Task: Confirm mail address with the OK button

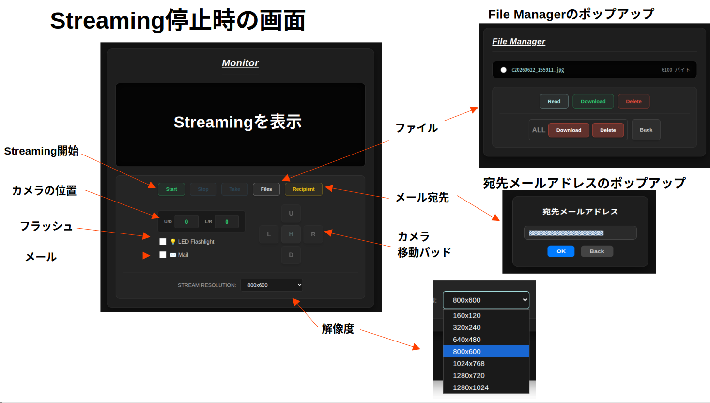Action: [561, 251]
